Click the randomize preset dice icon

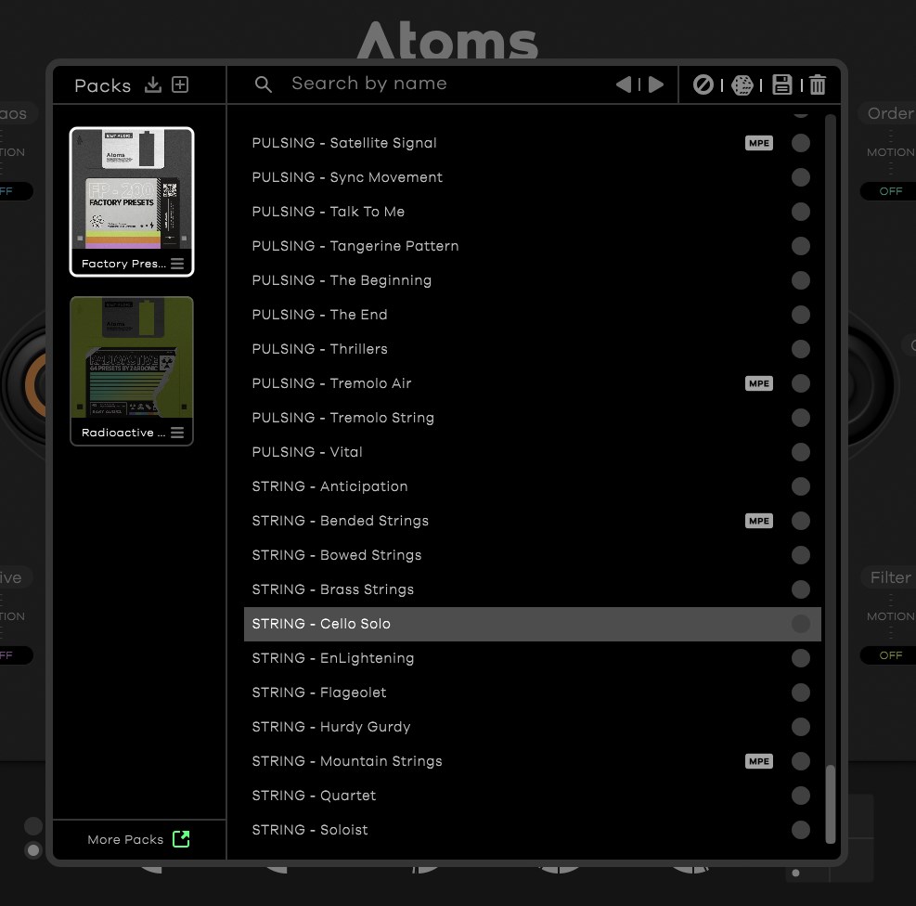click(742, 84)
